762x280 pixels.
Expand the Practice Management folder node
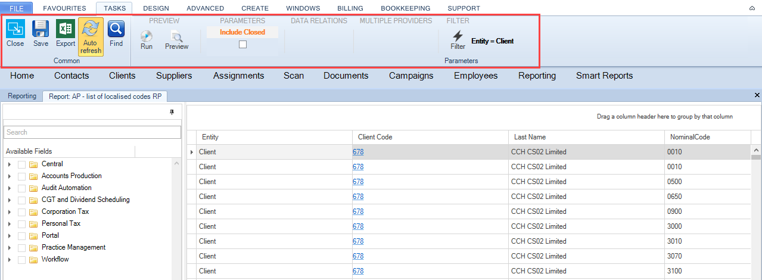[9, 247]
